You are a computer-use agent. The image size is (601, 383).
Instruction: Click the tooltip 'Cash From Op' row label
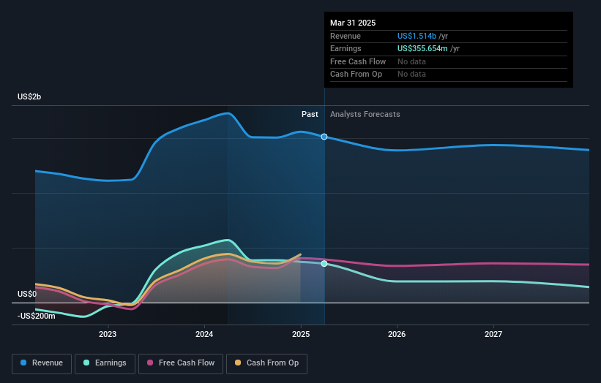356,75
